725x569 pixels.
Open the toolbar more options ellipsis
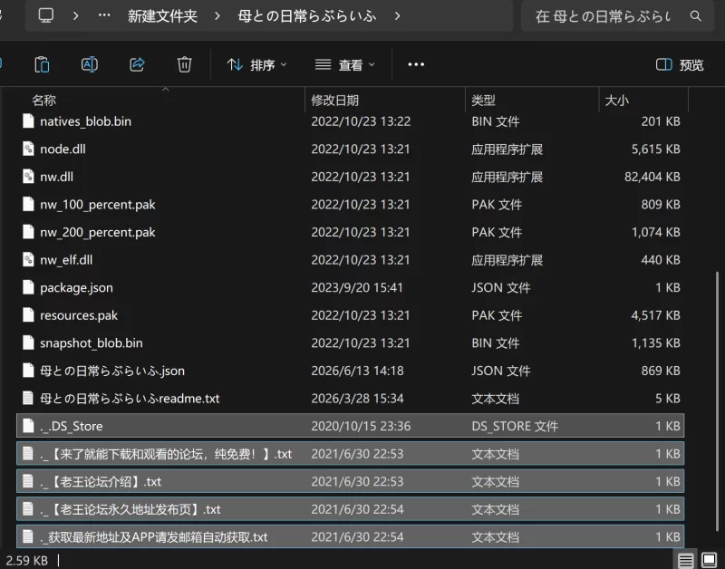416,64
